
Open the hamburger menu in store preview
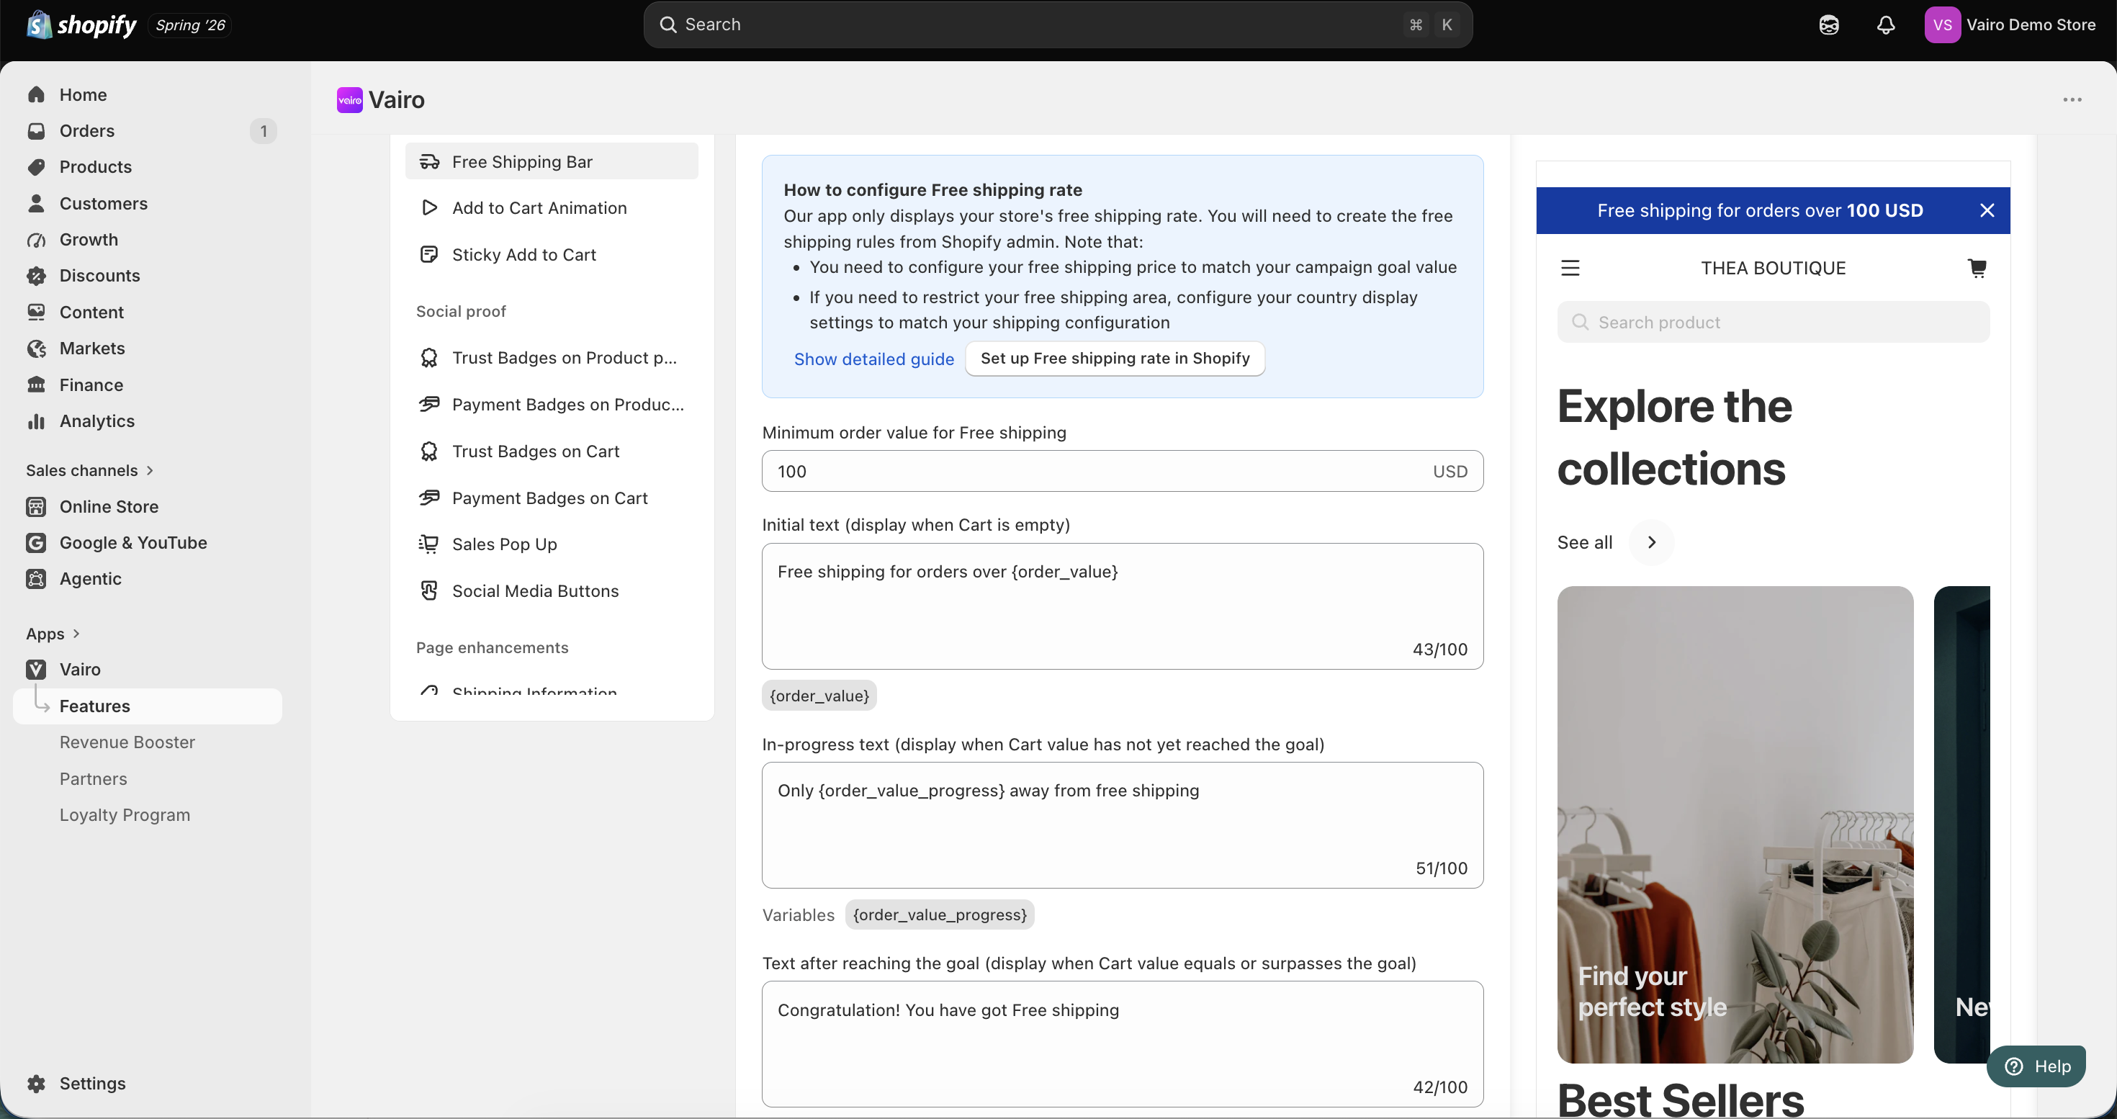tap(1570, 268)
